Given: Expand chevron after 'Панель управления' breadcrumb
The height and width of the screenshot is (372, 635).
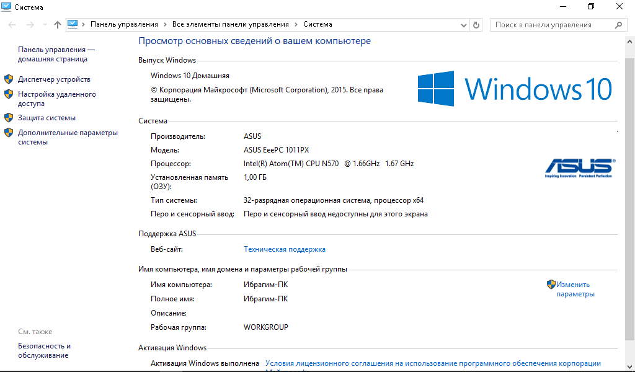Looking at the screenshot, I should click(x=165, y=25).
